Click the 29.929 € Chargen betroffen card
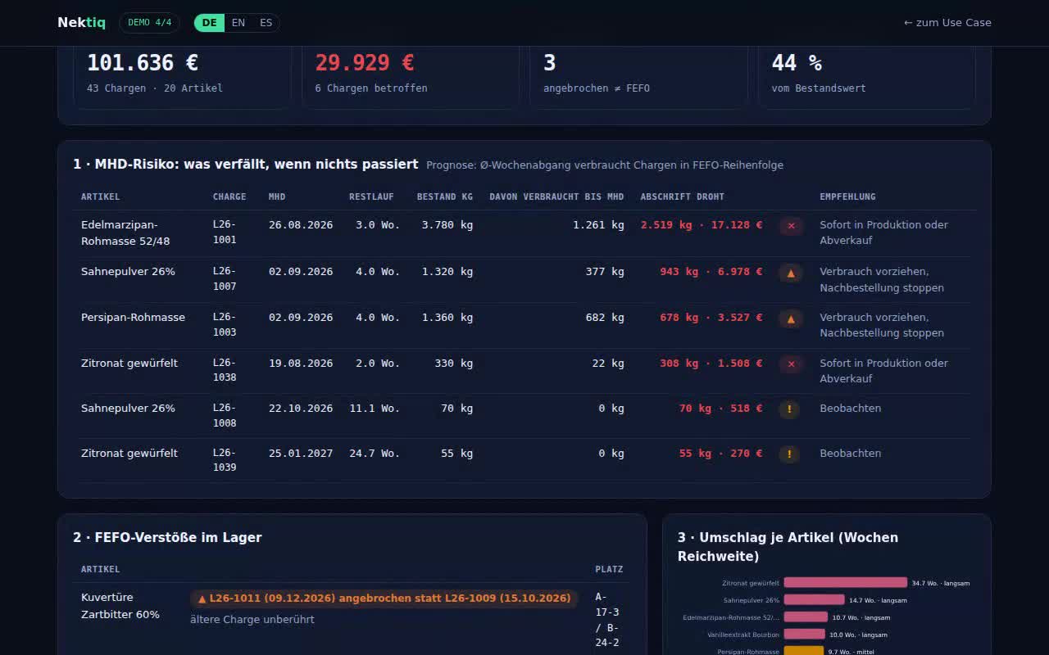This screenshot has height=655, width=1049. [x=411, y=75]
